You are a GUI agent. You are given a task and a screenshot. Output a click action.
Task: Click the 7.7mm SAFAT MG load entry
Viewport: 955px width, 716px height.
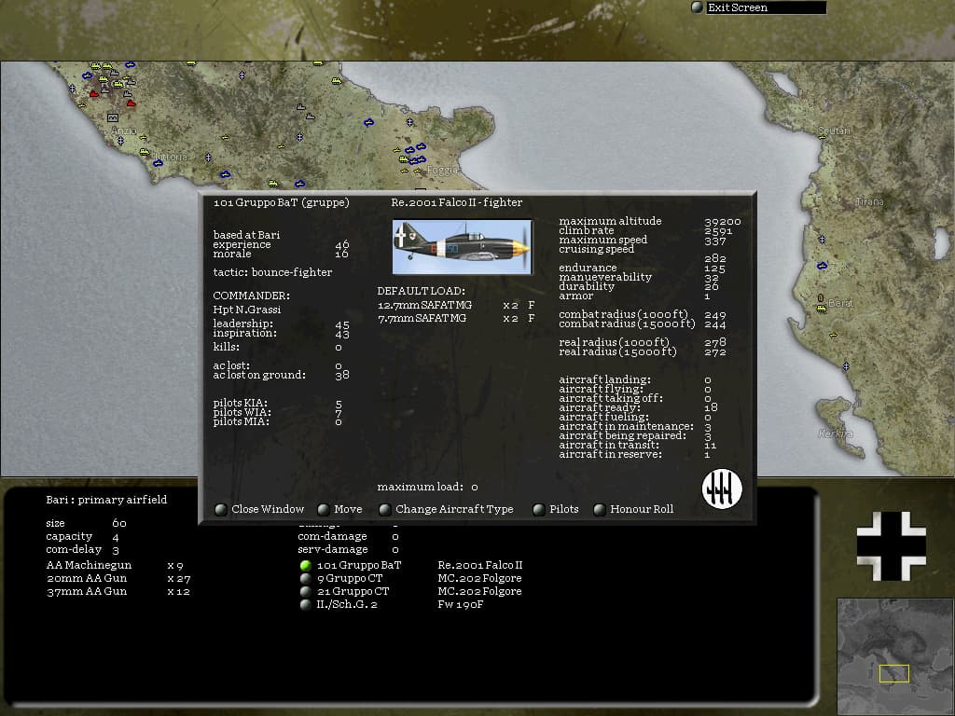(456, 319)
